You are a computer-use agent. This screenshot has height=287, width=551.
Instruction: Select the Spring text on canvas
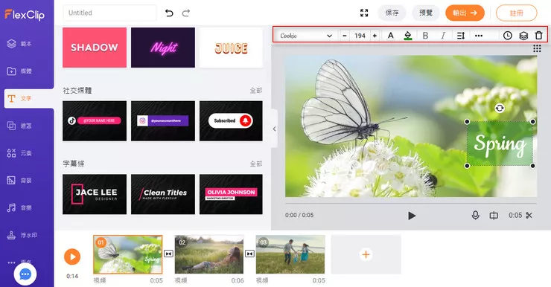(x=500, y=143)
